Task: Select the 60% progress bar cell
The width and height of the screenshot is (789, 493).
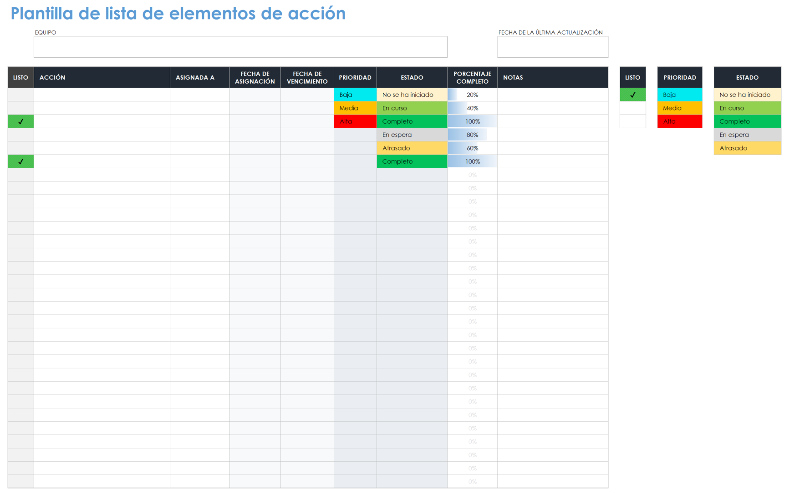Action: point(473,148)
